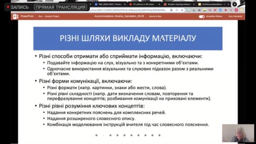Click line 'Різні формати (напр. картинки, знаки'
Screen dimensions: 256x144
point(107,88)
